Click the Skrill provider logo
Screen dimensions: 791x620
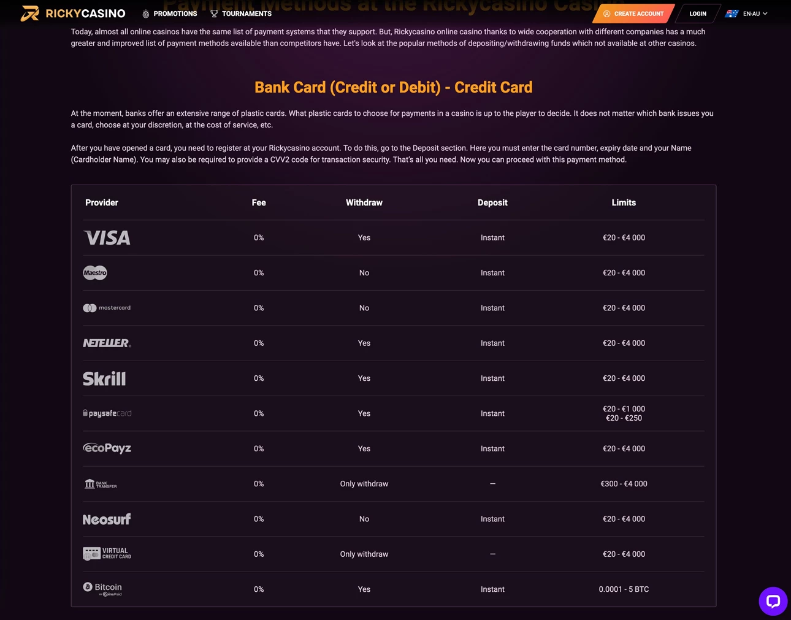(104, 378)
